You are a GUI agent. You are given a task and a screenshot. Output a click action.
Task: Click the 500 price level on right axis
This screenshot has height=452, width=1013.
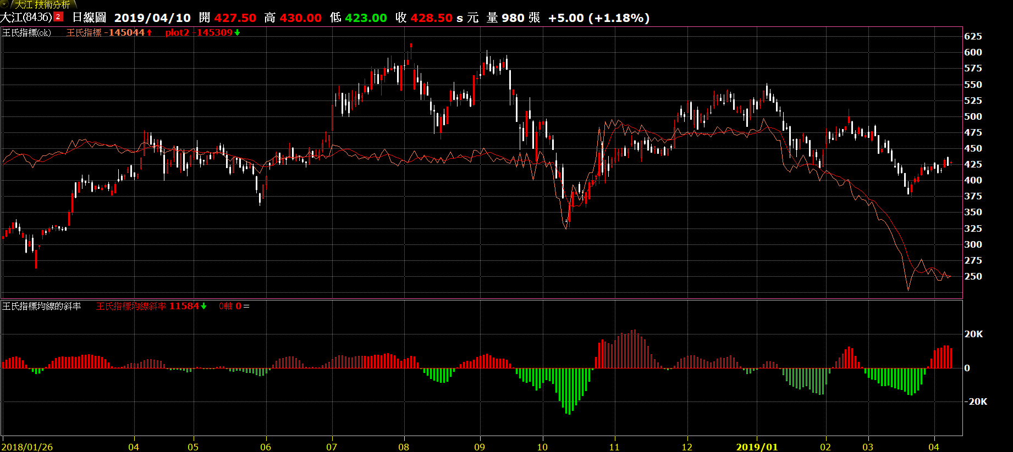click(973, 116)
